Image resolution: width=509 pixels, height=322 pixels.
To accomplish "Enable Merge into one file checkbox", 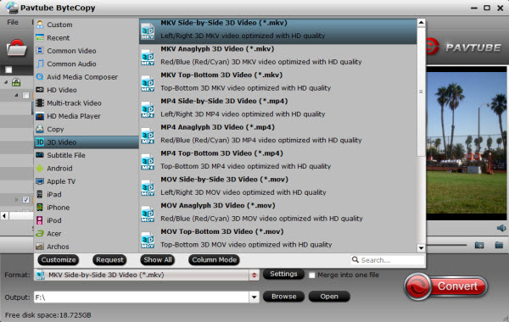I will point(311,275).
